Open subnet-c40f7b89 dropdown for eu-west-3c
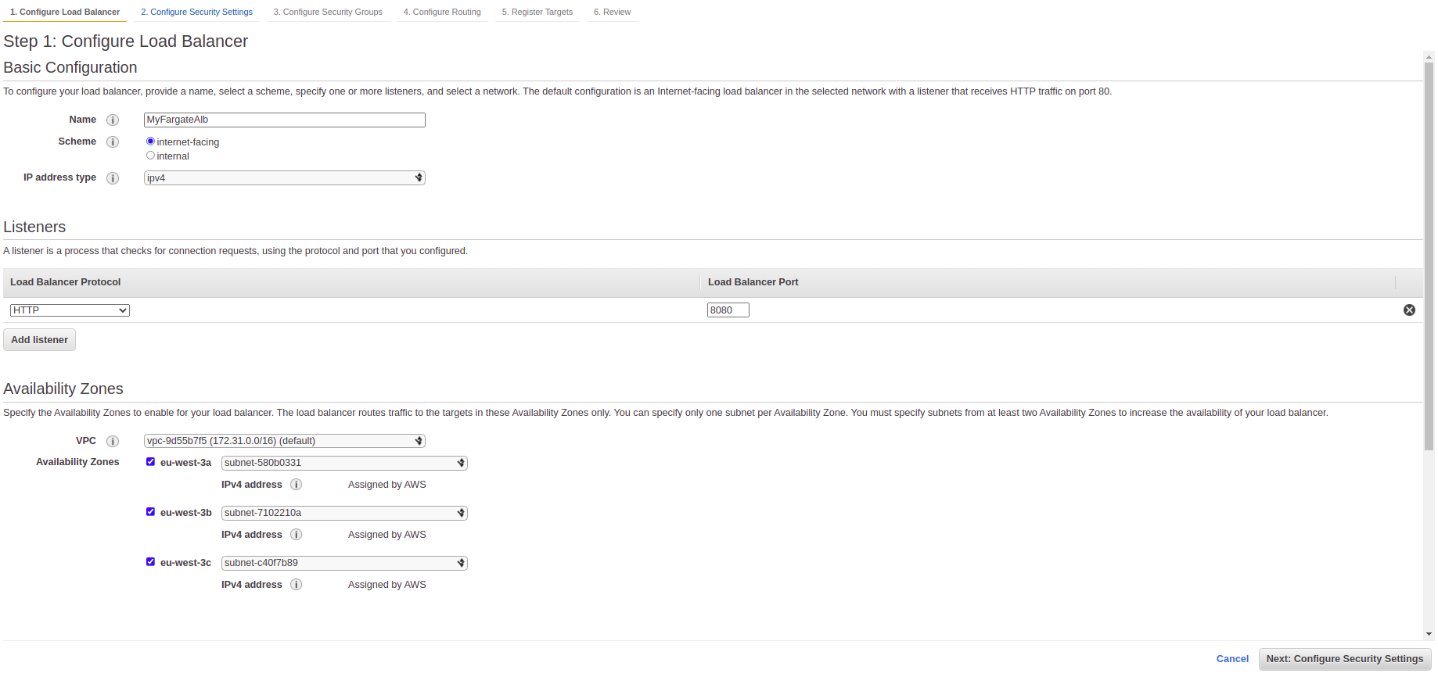 [x=344, y=563]
